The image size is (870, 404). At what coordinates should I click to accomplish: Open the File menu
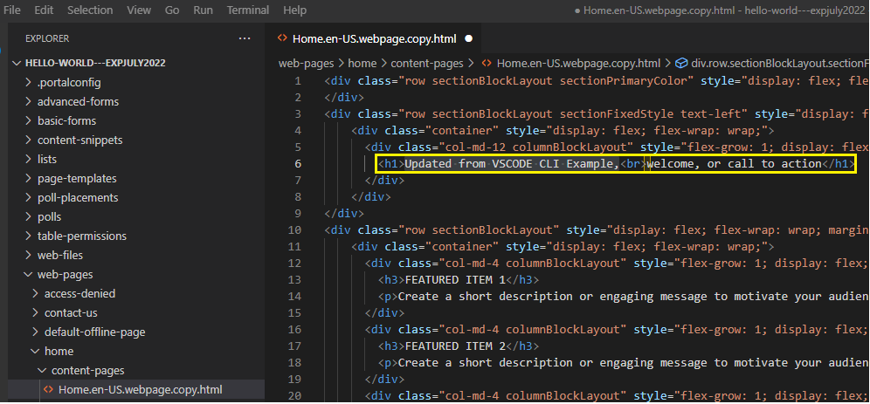[13, 10]
